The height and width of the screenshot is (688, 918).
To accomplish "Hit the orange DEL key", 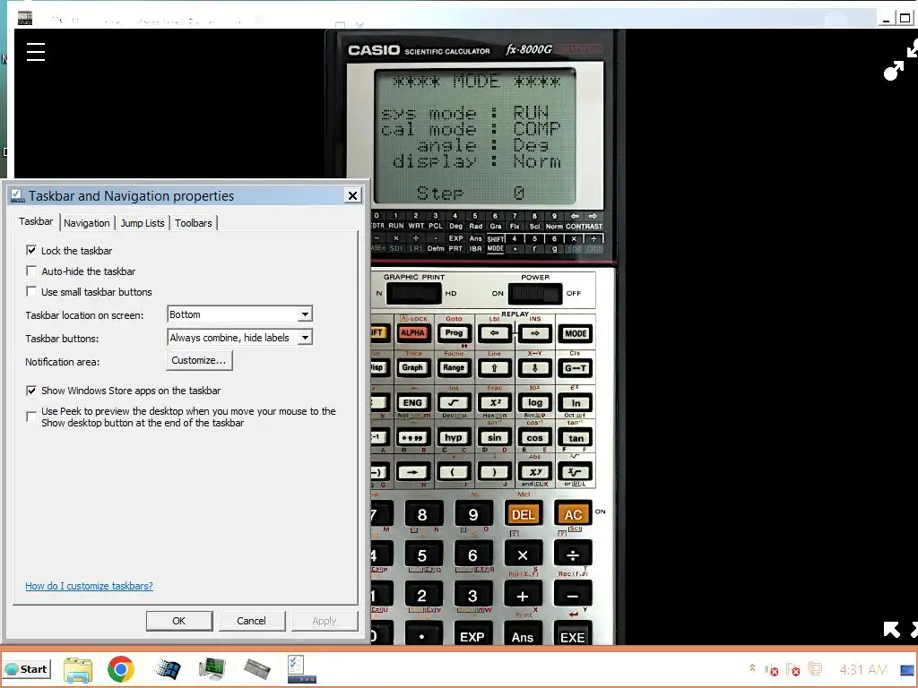I will pos(523,514).
